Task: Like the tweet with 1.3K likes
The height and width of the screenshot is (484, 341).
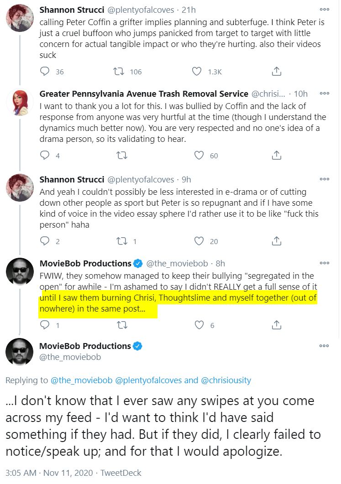Action: click(x=197, y=72)
